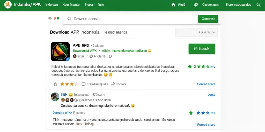Screen dimensions: 265x132
Task: Click the small author avatar under the APK link
Action: click(x=75, y=56)
